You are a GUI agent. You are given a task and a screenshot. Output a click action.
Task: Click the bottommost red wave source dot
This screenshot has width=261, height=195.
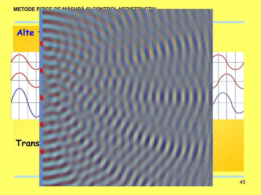point(41,152)
